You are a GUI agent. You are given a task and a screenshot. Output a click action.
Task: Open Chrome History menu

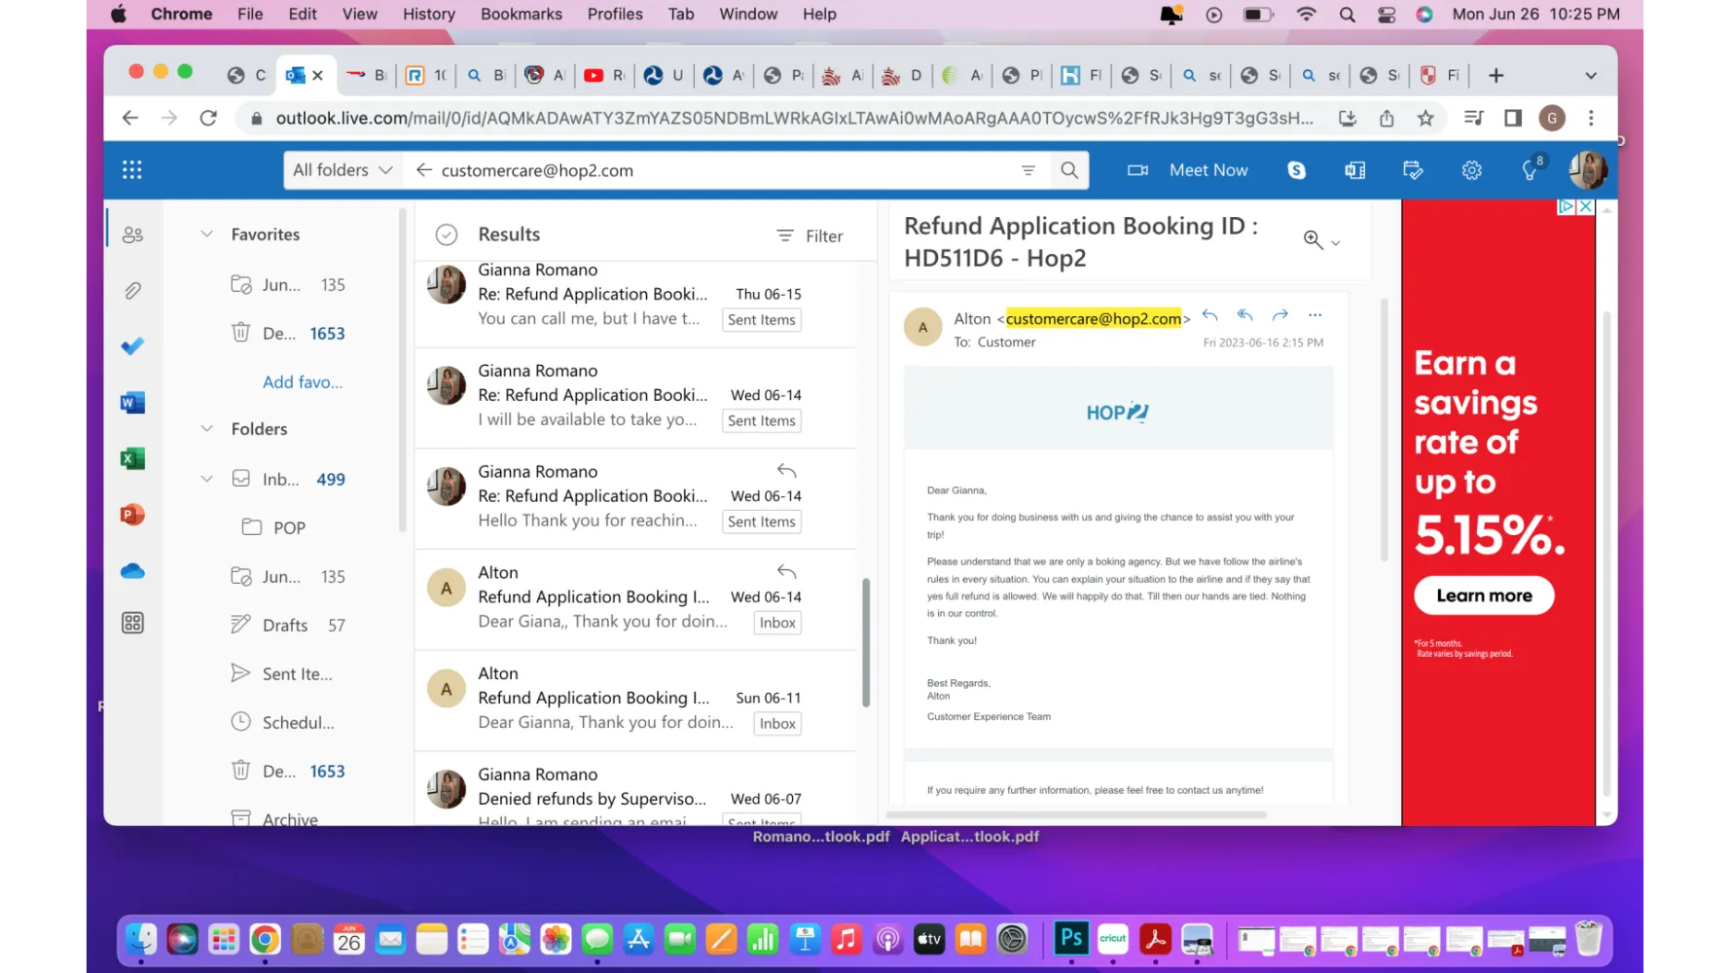[x=429, y=14]
